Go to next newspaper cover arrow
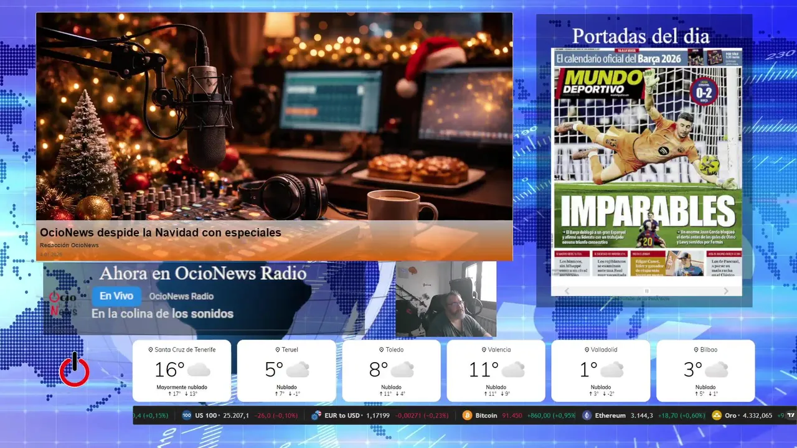The width and height of the screenshot is (797, 448). pyautogui.click(x=726, y=291)
